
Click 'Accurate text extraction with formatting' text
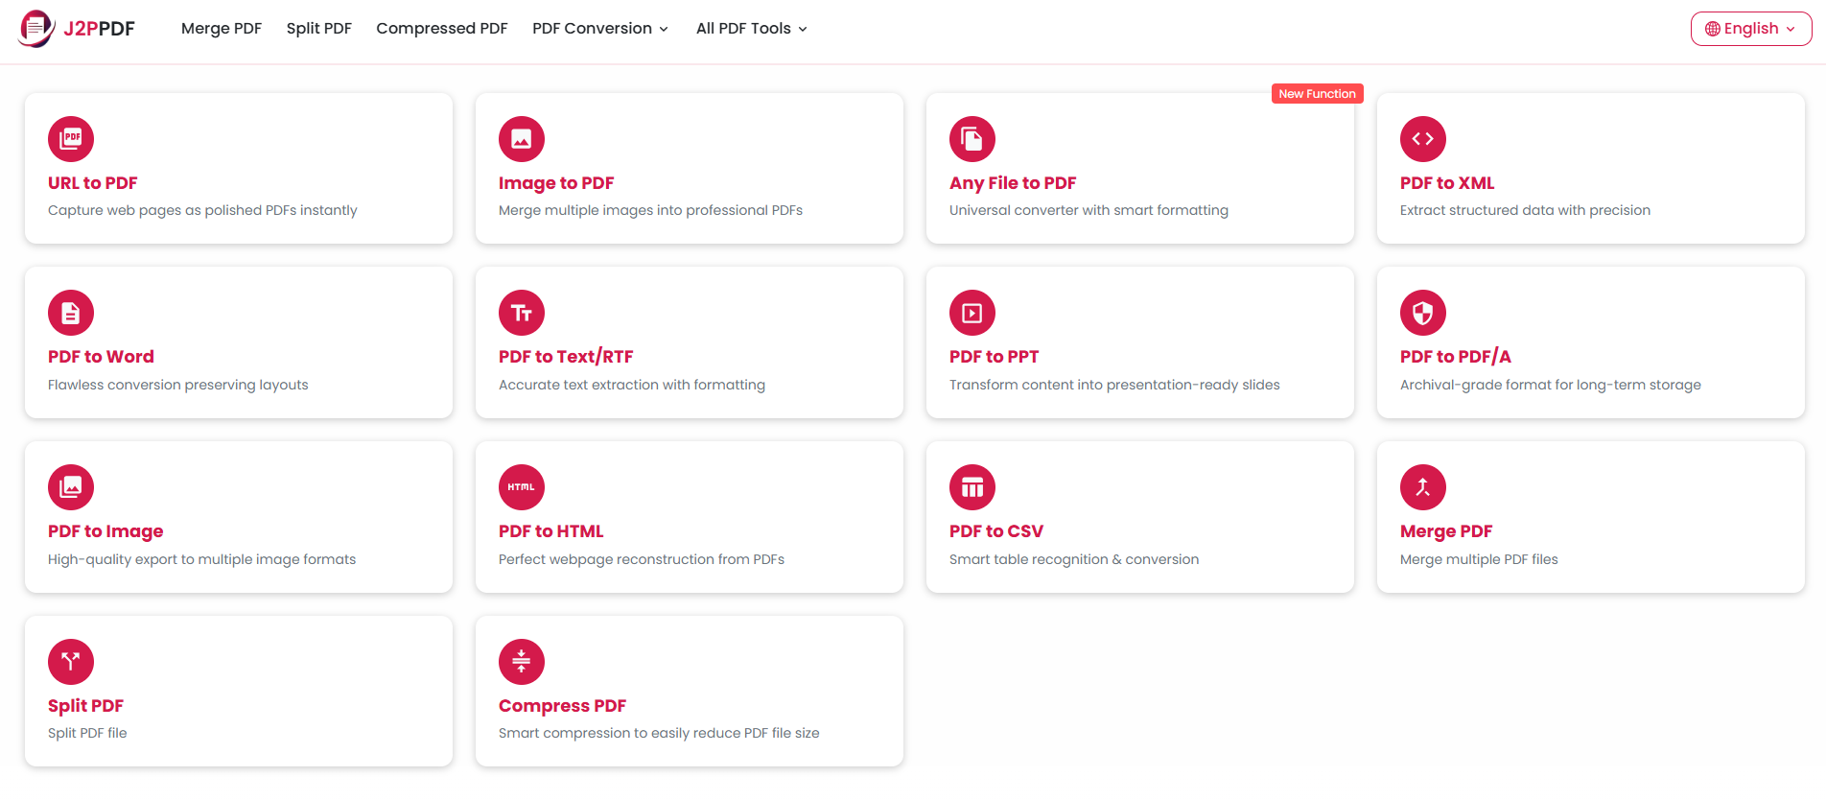[x=632, y=385]
